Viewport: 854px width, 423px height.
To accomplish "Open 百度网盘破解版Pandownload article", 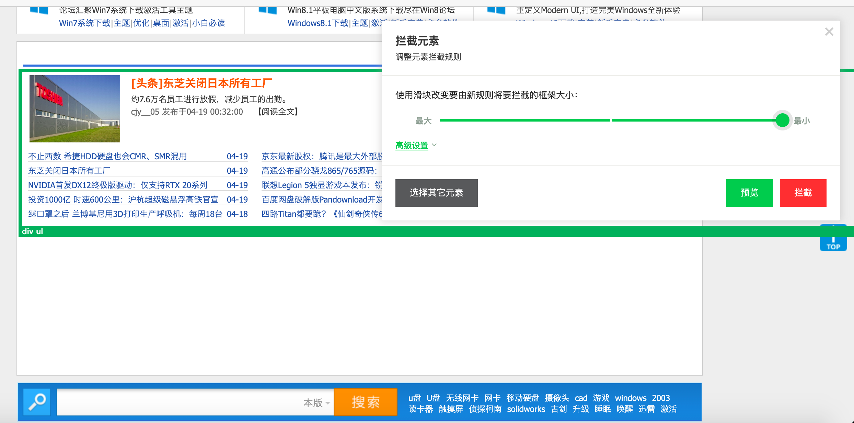I will pyautogui.click(x=322, y=199).
